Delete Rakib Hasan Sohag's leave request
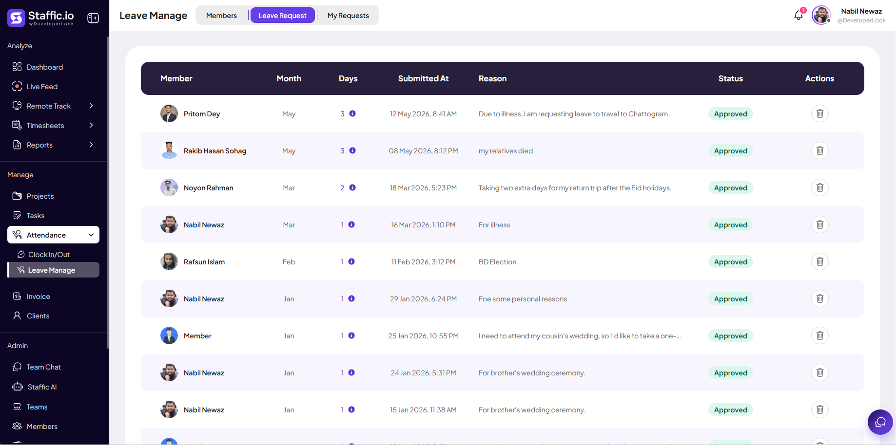 click(x=820, y=150)
